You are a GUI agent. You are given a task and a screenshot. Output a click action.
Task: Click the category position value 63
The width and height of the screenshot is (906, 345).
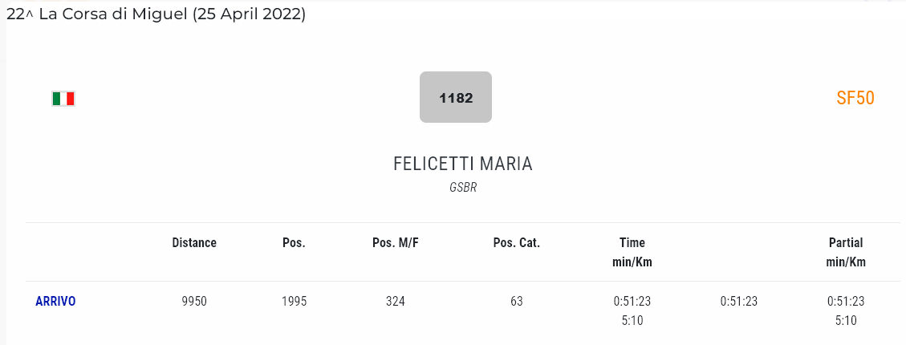tap(516, 302)
